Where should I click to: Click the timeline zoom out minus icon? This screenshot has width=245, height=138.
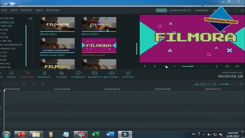click(209, 84)
